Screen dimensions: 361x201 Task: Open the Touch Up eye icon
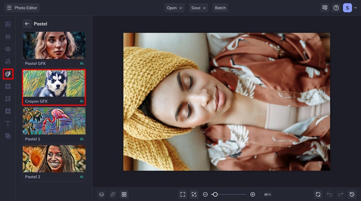tap(8, 49)
